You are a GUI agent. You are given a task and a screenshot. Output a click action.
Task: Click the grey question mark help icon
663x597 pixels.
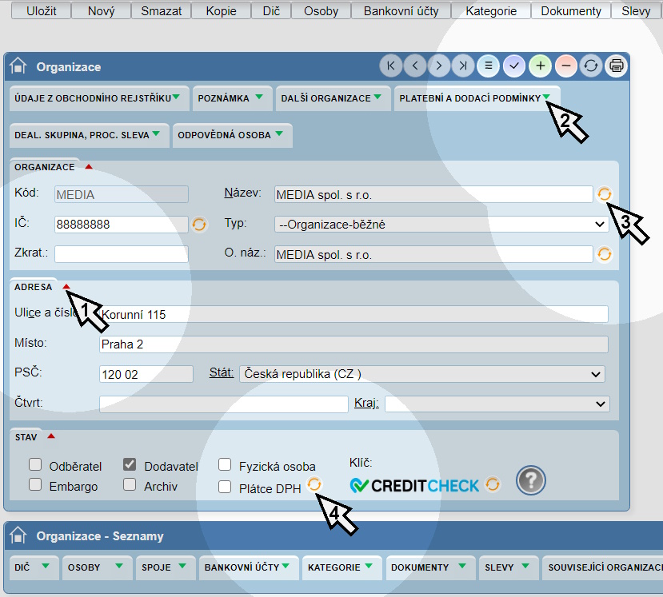[531, 480]
